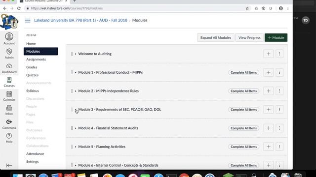
Task: Open Chrome's three-dot menu
Action: (288, 8)
